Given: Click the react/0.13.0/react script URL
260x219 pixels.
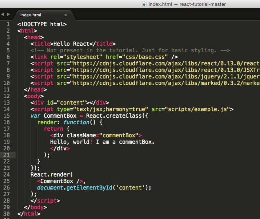Looking at the screenshot, I should (165, 64).
